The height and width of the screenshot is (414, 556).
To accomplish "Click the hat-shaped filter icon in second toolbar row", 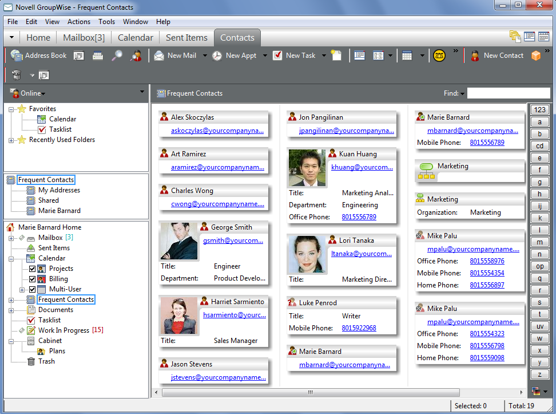I will click(x=17, y=75).
